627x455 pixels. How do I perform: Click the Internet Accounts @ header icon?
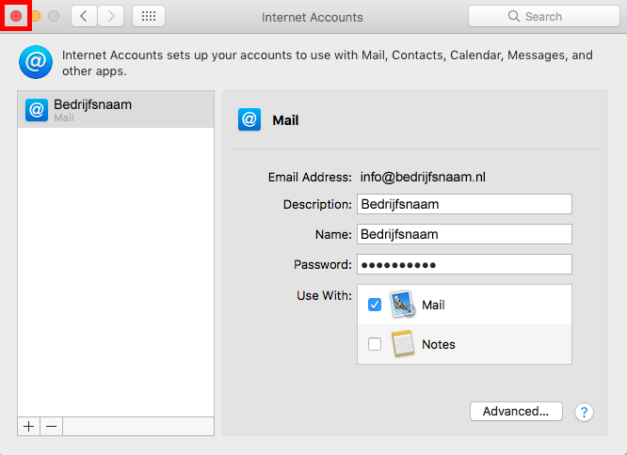(35, 63)
